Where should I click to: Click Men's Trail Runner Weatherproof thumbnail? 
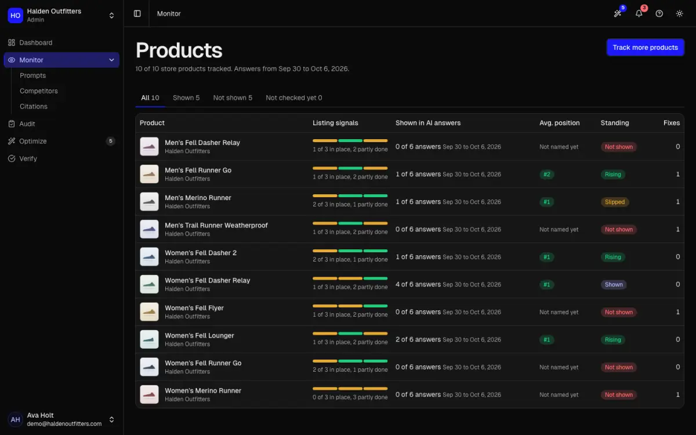tap(150, 229)
